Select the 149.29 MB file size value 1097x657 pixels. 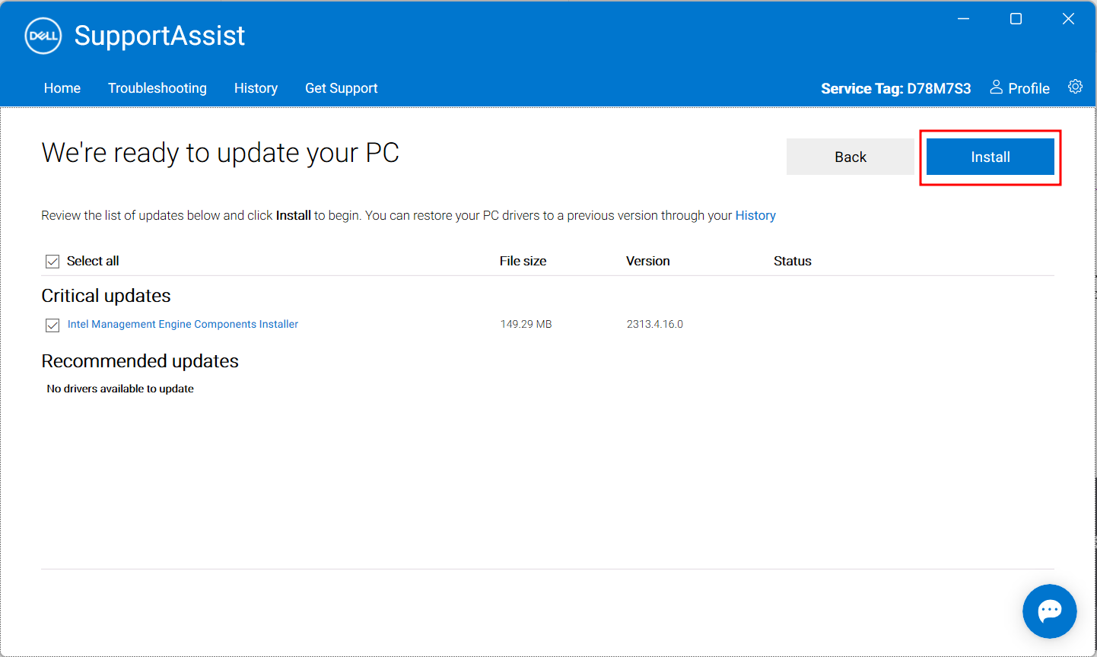tap(526, 324)
